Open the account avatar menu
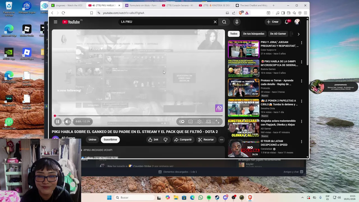This screenshot has height=202, width=359. click(x=297, y=22)
